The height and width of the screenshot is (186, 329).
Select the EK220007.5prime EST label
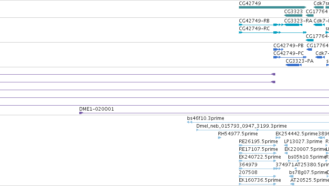pyautogui.click(x=305, y=149)
